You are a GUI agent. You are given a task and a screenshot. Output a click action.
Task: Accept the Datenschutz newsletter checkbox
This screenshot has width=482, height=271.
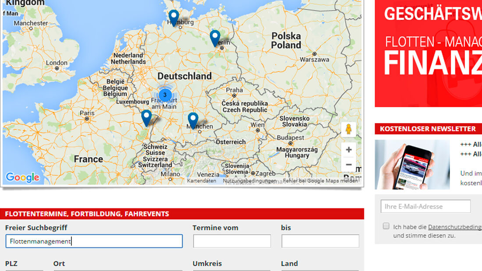pyautogui.click(x=386, y=226)
